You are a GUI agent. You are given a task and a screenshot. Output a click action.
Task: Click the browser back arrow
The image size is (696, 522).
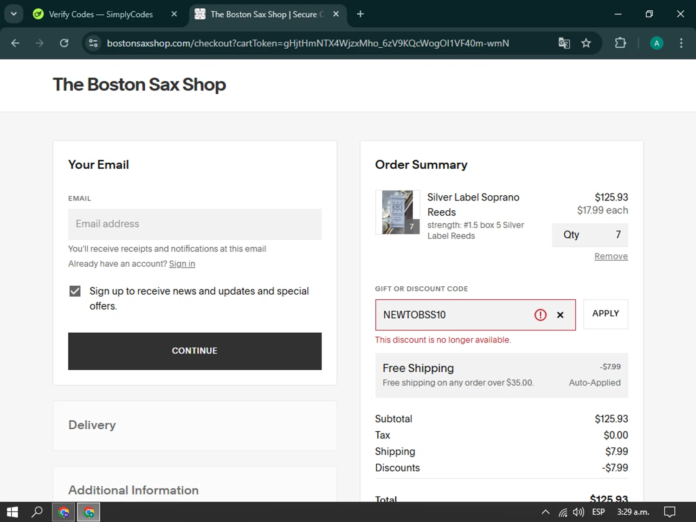tap(15, 43)
